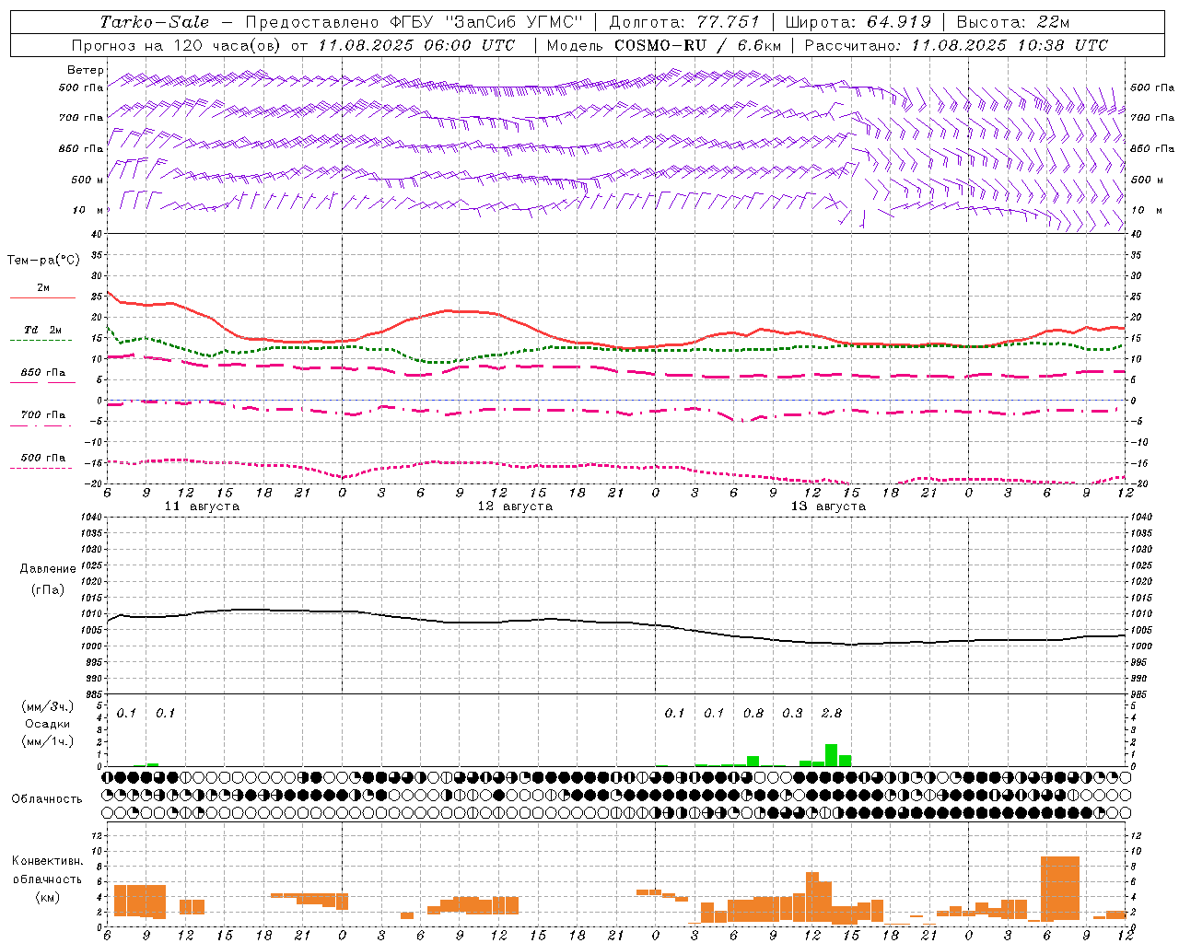
Task: Select the "Высота: 22м" header value
Action: pyautogui.click(x=1013, y=22)
